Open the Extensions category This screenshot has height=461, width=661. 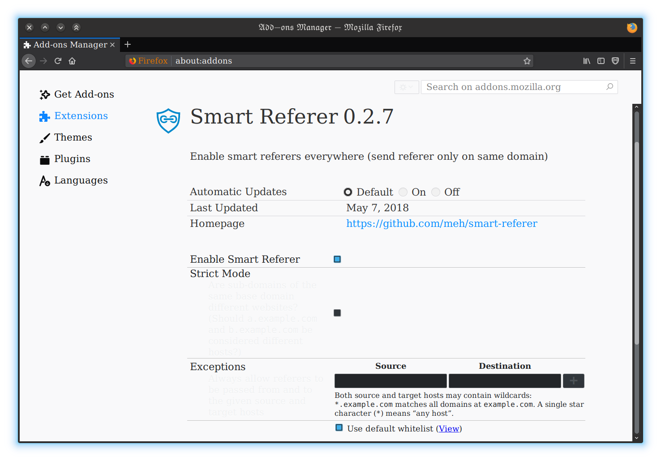pyautogui.click(x=81, y=116)
